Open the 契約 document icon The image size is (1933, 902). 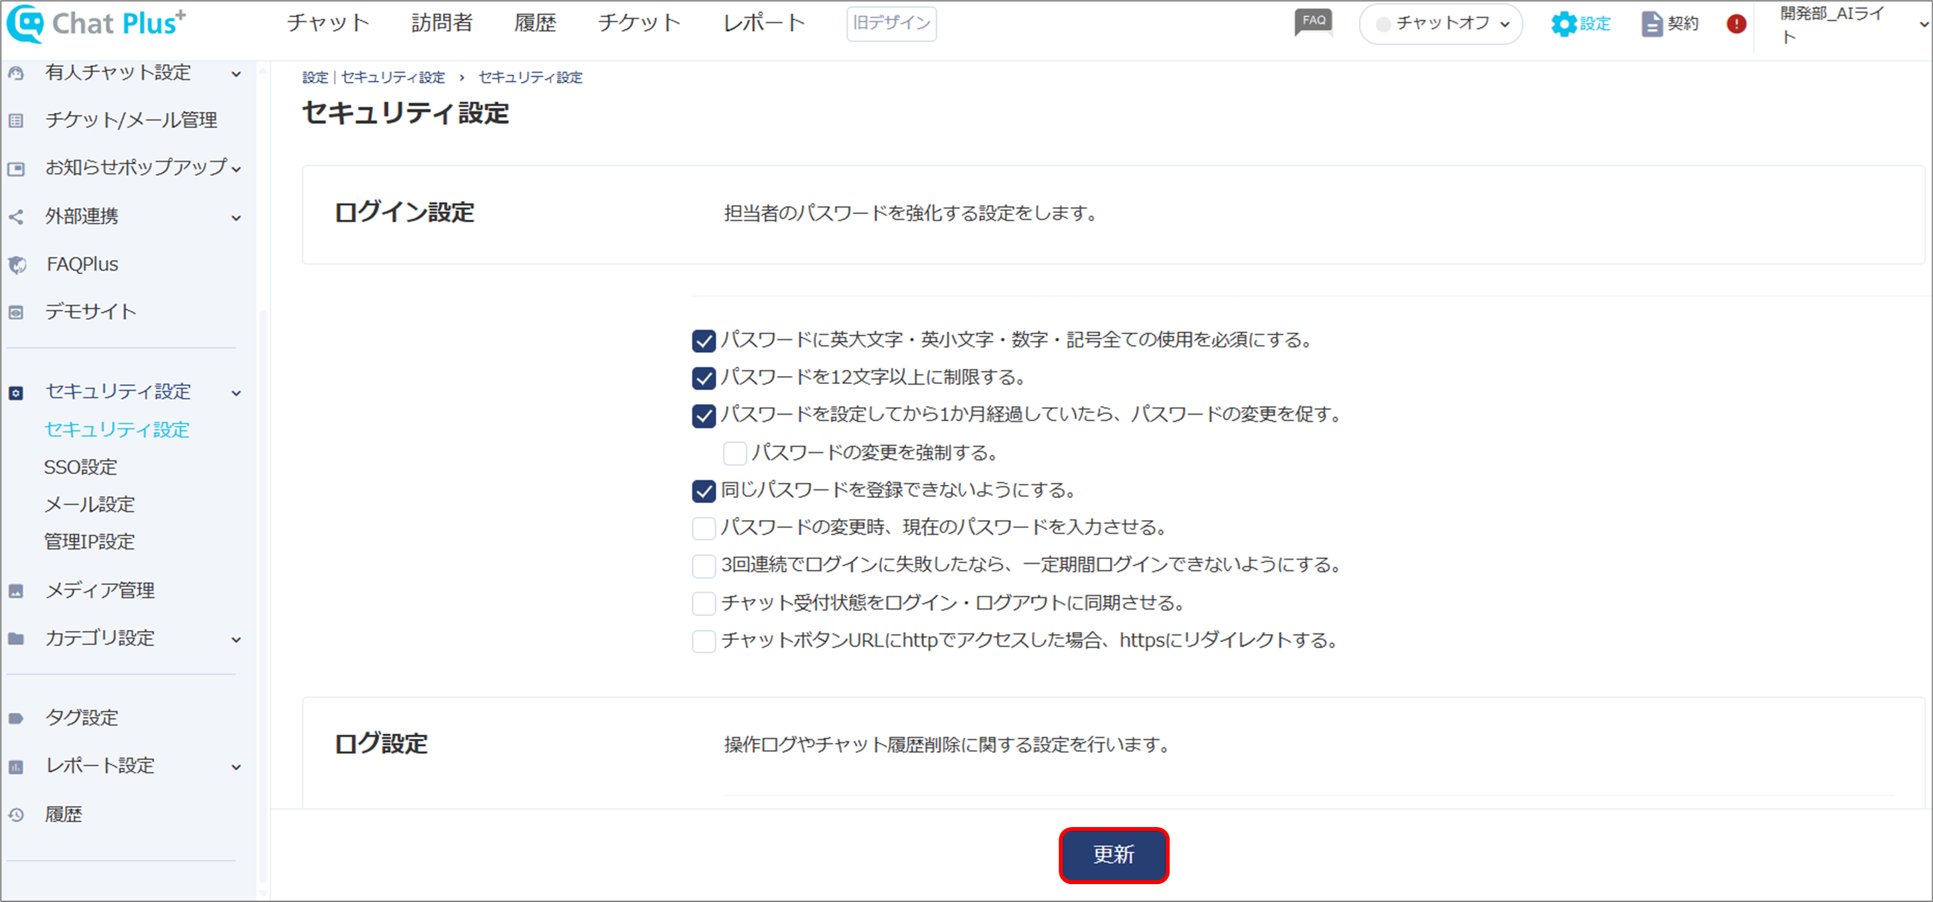[1652, 24]
